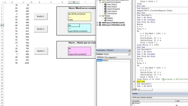Click the select-all corner of the sheet
Viewport: 188px width, 106px height.
point(2,2)
